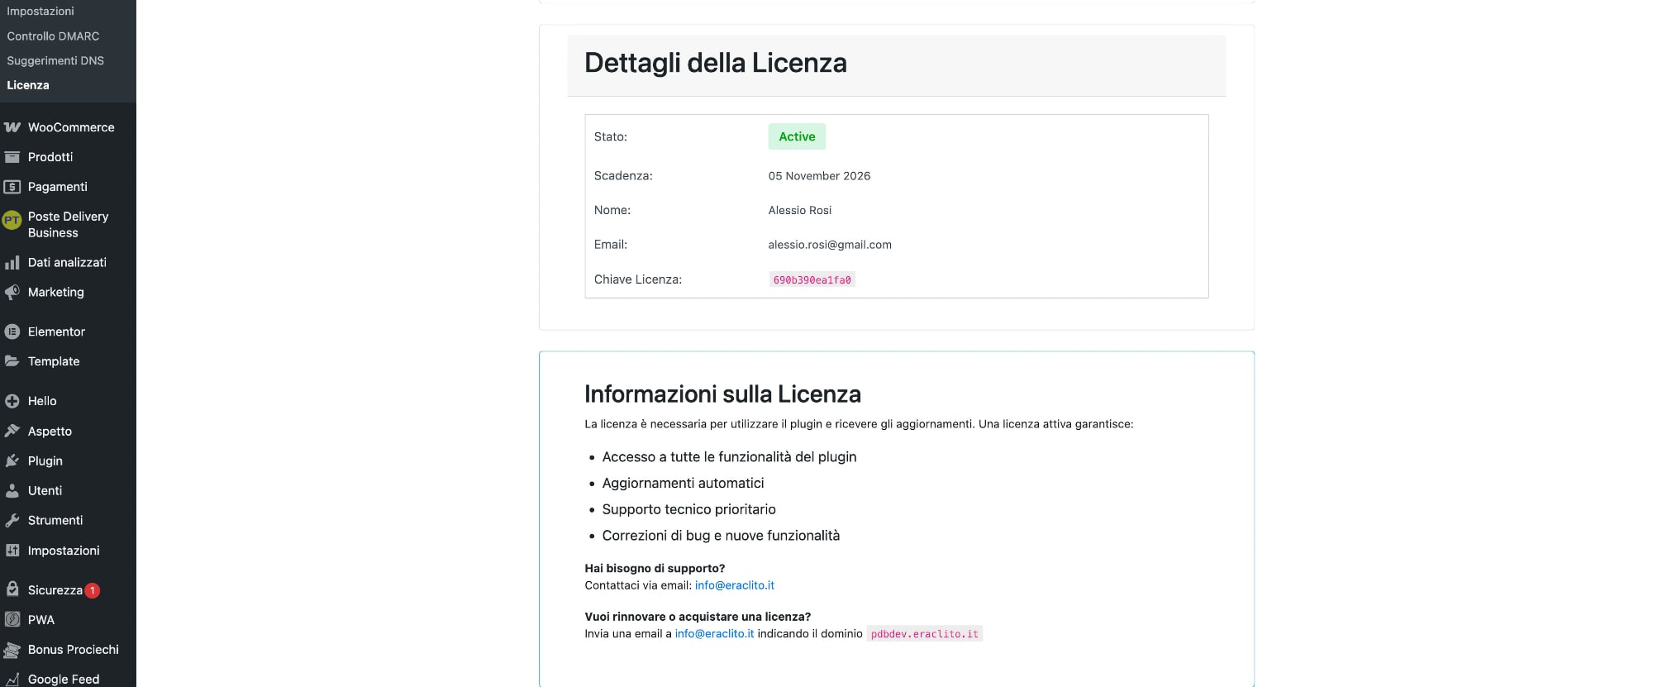The height and width of the screenshot is (687, 1653).
Task: Click the Stato label
Action: (x=611, y=136)
